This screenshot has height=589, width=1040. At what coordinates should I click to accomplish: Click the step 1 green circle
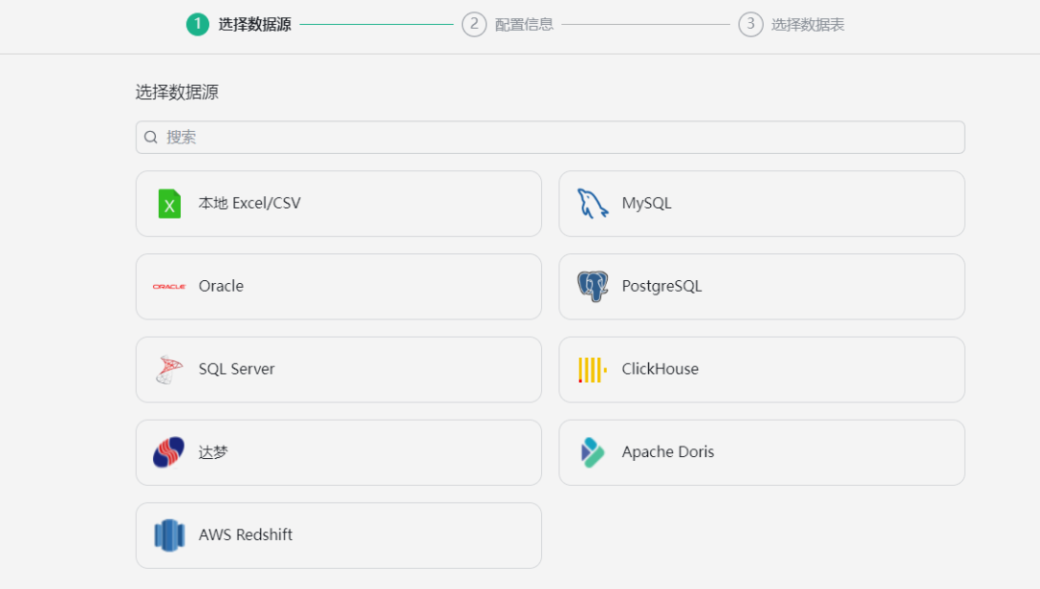[x=197, y=24]
